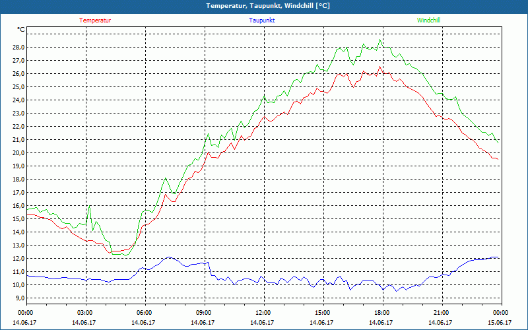The height and width of the screenshot is (330, 528).
Task: Click the red Temperatur legend label
Action: pyautogui.click(x=95, y=20)
